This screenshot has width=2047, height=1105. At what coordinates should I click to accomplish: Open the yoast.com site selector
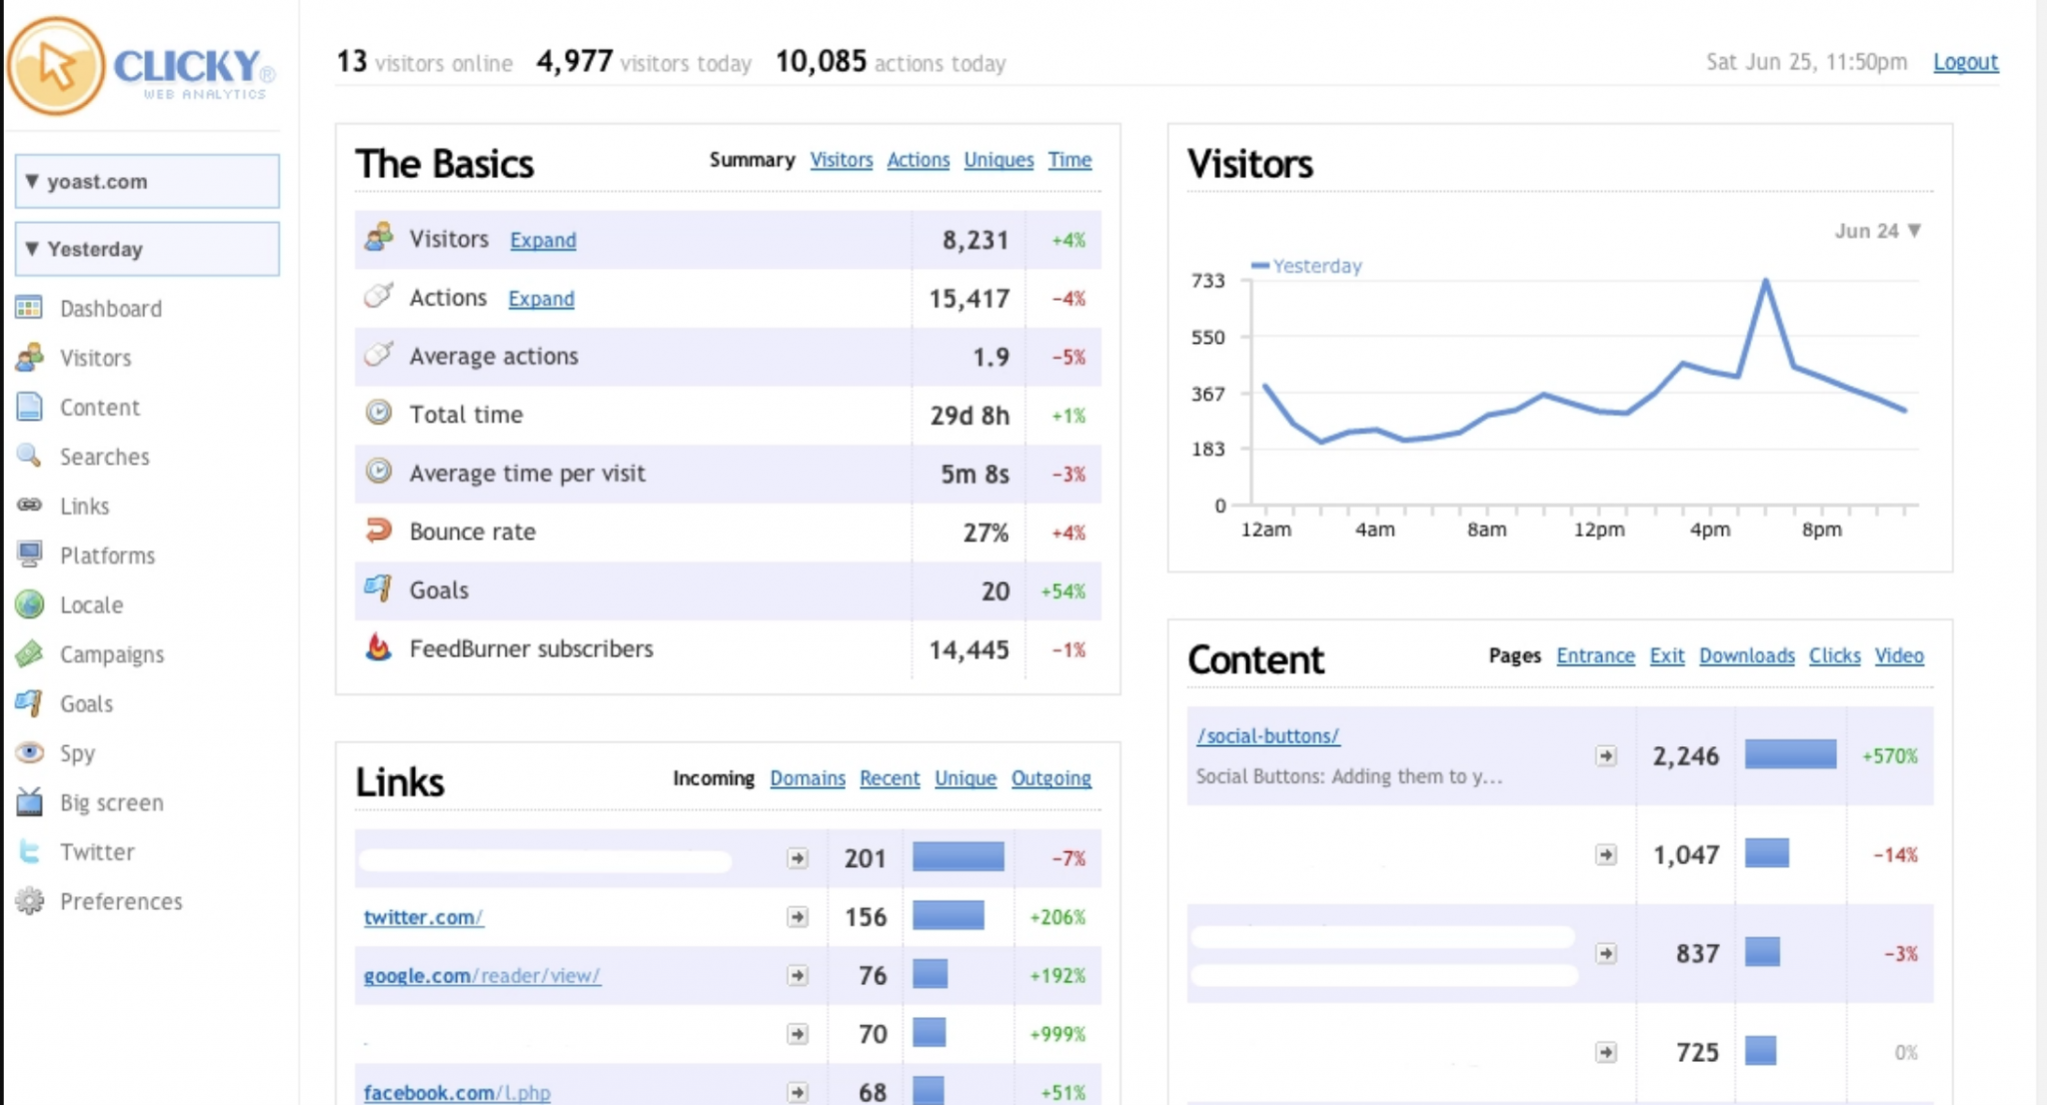tap(146, 181)
